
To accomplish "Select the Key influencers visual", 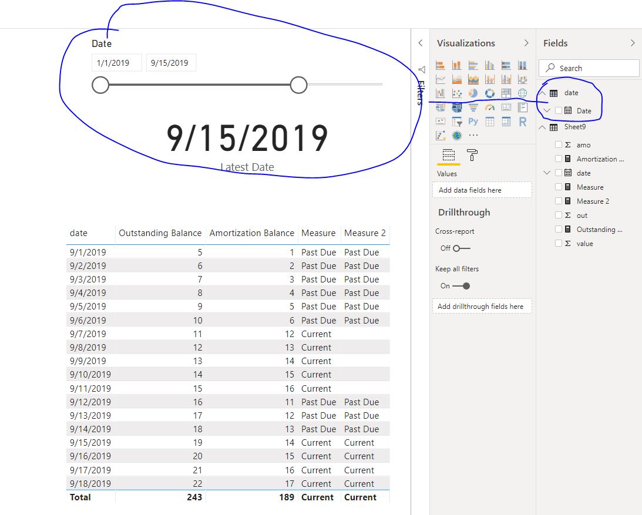I will [x=441, y=136].
